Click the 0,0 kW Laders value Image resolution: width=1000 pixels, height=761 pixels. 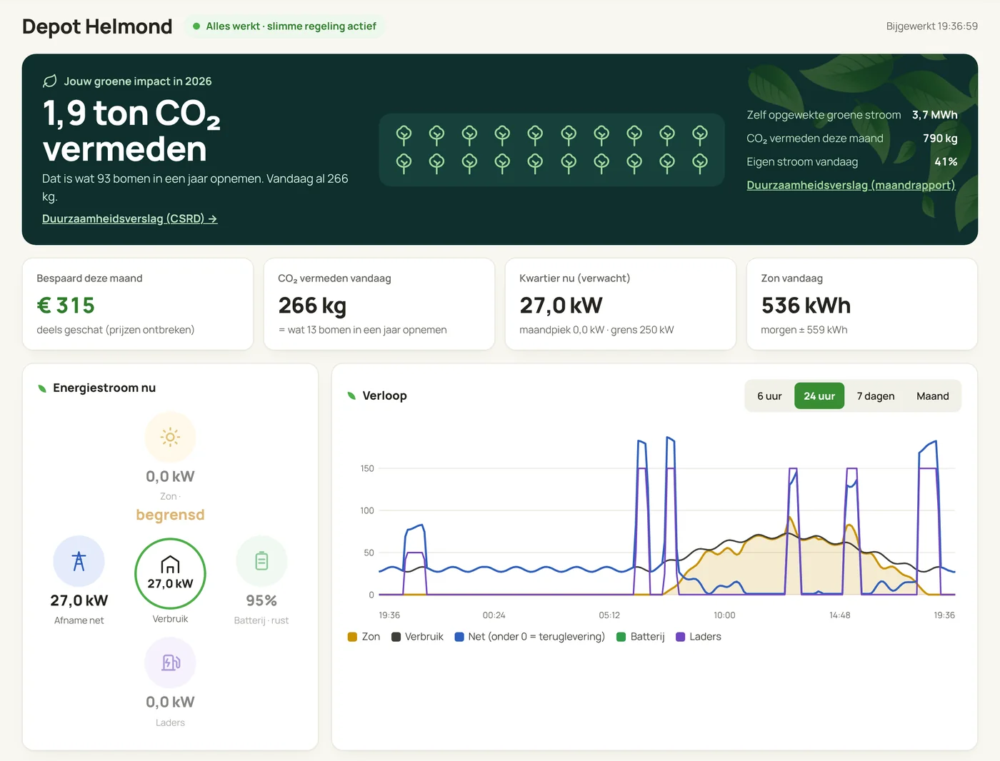[170, 702]
